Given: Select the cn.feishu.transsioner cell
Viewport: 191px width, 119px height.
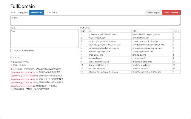Looking at the screenshot, I should pos(152,62).
